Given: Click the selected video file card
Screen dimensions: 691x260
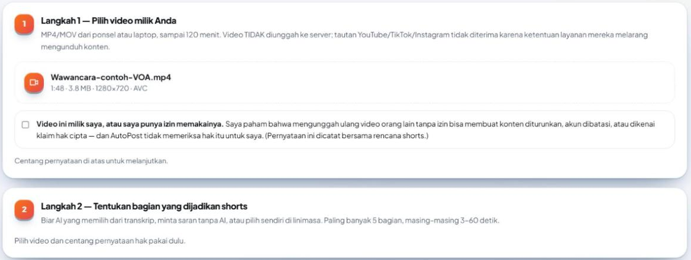Looking at the screenshot, I should [345, 83].
